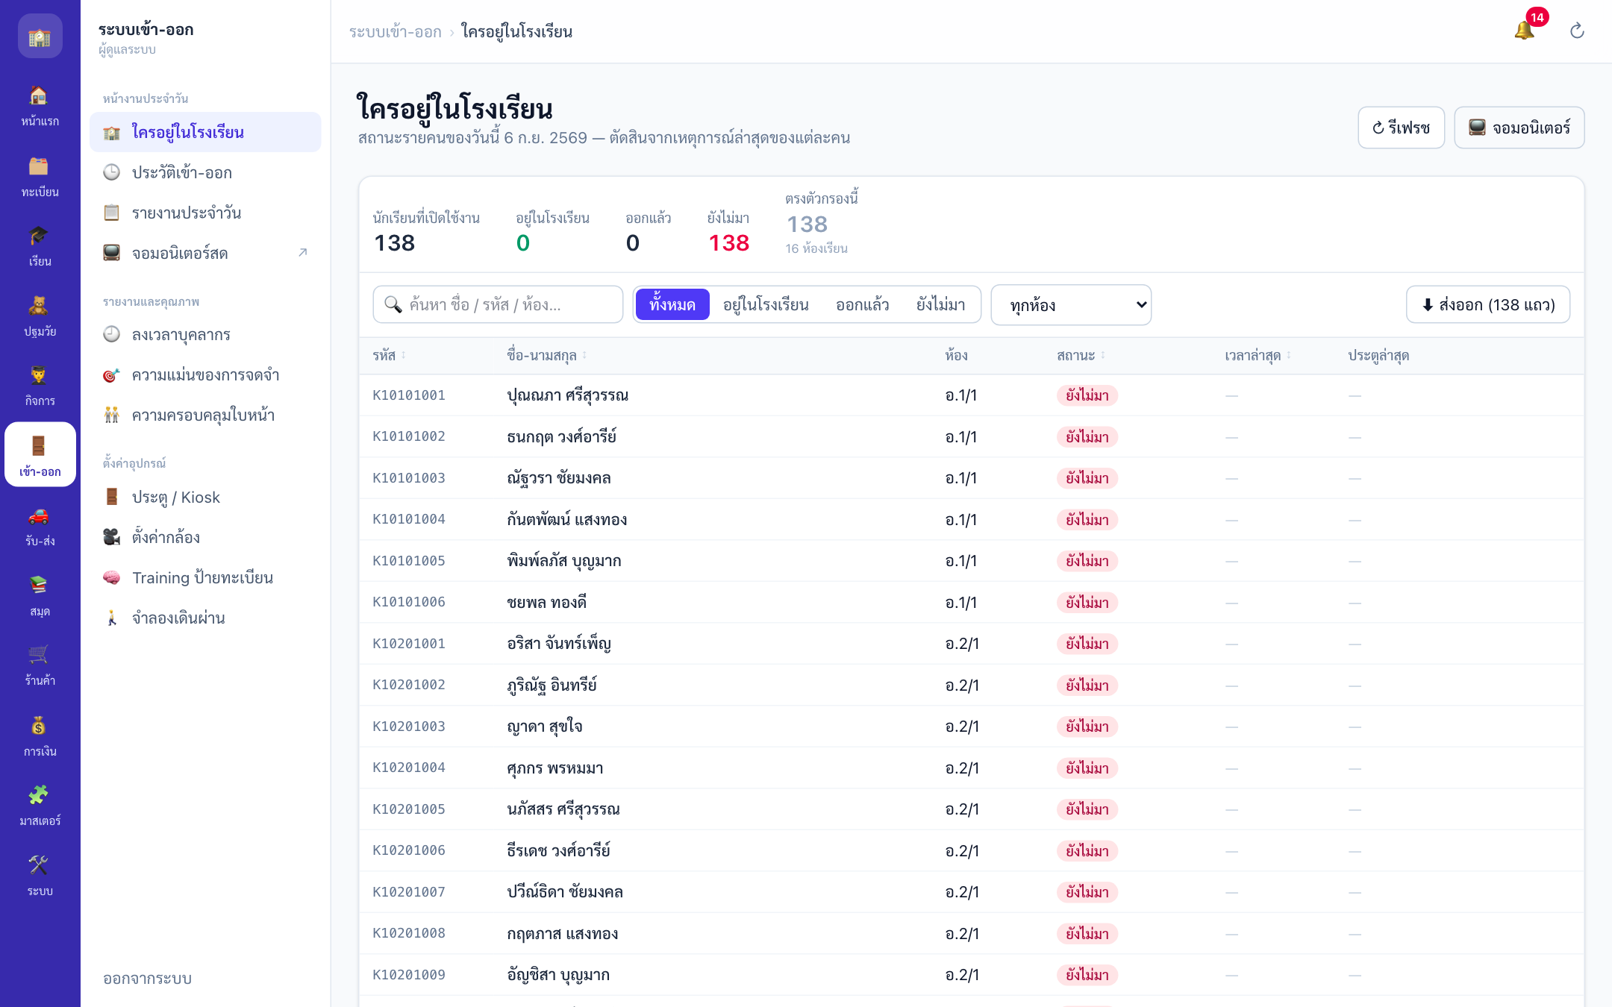Open ตั้งค่ากล้อง in the sidebar
1612x1007 pixels.
[x=205, y=537]
